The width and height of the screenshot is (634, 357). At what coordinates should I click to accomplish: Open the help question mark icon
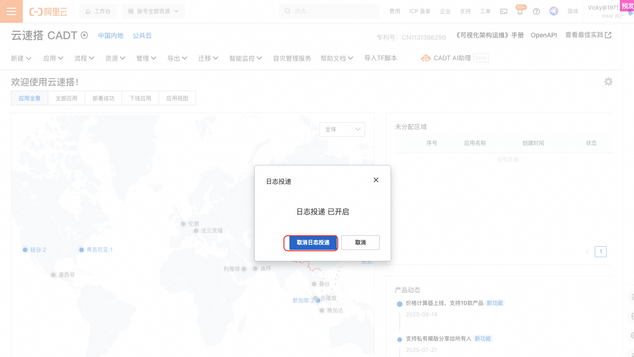coord(536,11)
